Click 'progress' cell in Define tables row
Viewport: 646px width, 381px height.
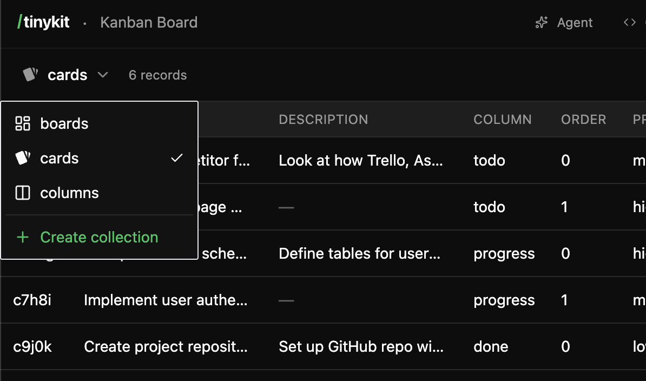click(504, 254)
